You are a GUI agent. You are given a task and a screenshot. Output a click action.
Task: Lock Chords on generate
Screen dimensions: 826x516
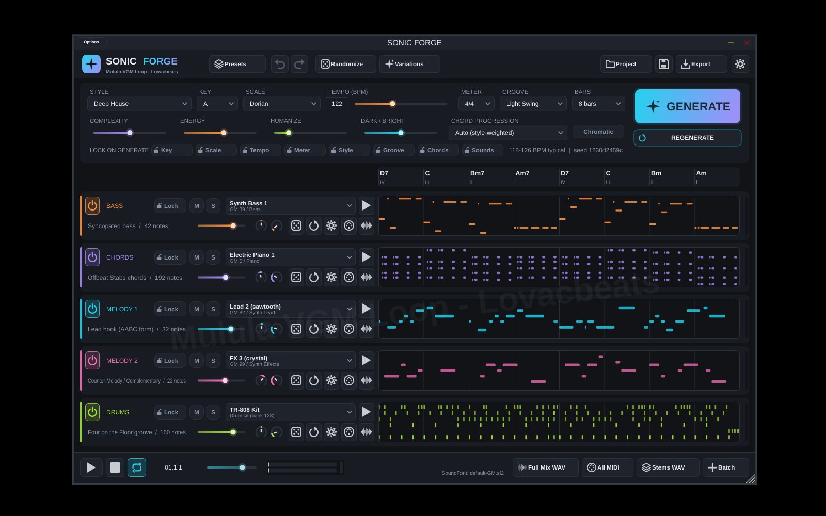[x=438, y=150]
